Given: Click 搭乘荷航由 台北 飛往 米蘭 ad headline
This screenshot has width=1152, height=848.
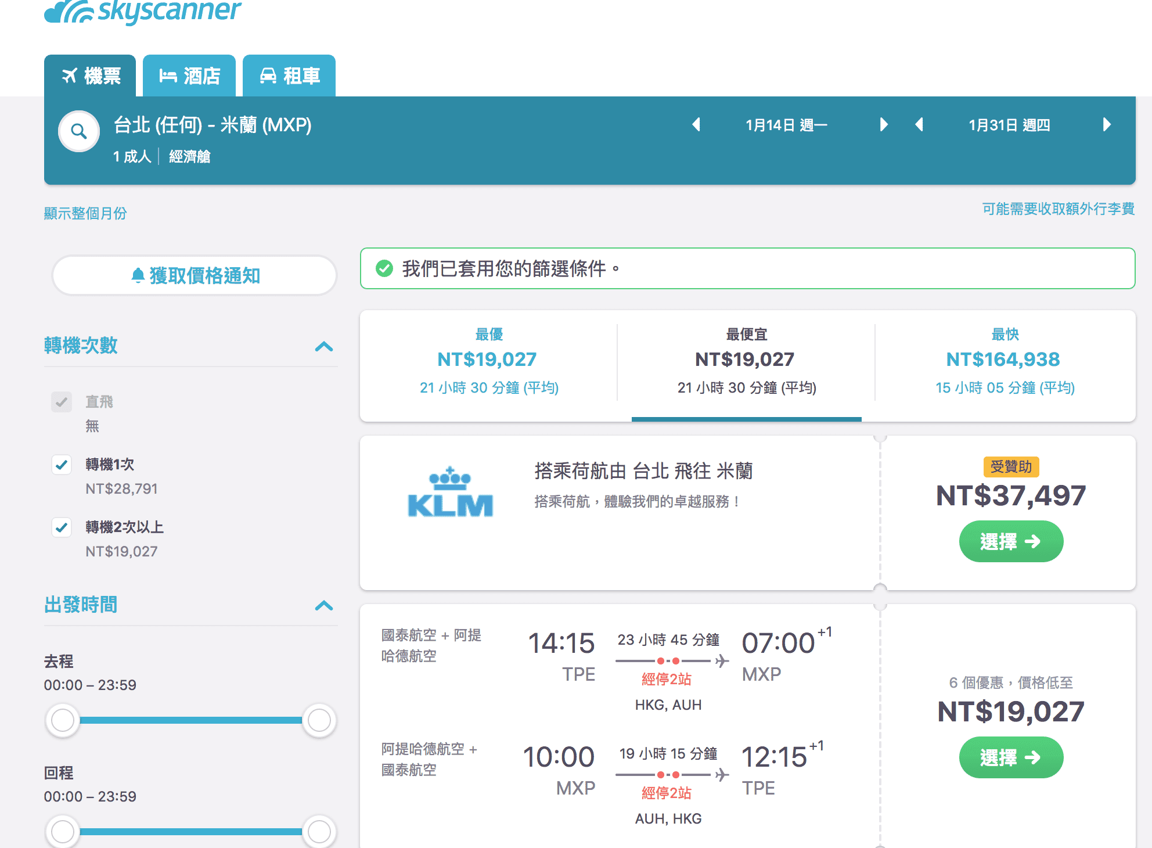Looking at the screenshot, I should [x=643, y=470].
